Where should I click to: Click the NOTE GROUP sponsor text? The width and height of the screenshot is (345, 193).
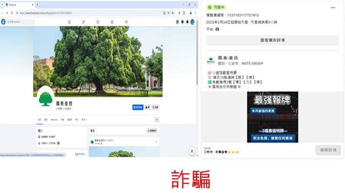[x=253, y=63]
